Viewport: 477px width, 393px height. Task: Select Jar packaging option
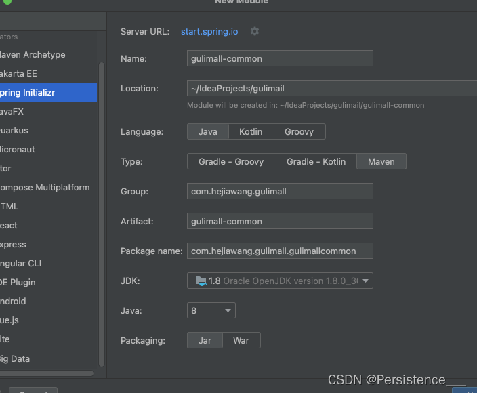click(x=205, y=340)
